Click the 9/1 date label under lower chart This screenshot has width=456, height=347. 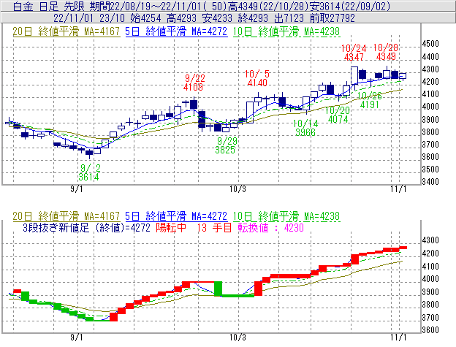coord(77,337)
